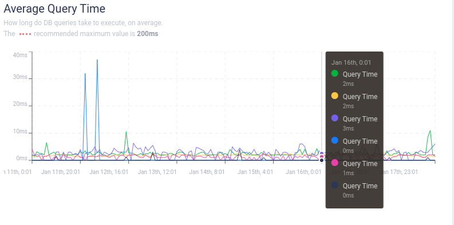Click the pink Query Time legend dot

(x=334, y=163)
